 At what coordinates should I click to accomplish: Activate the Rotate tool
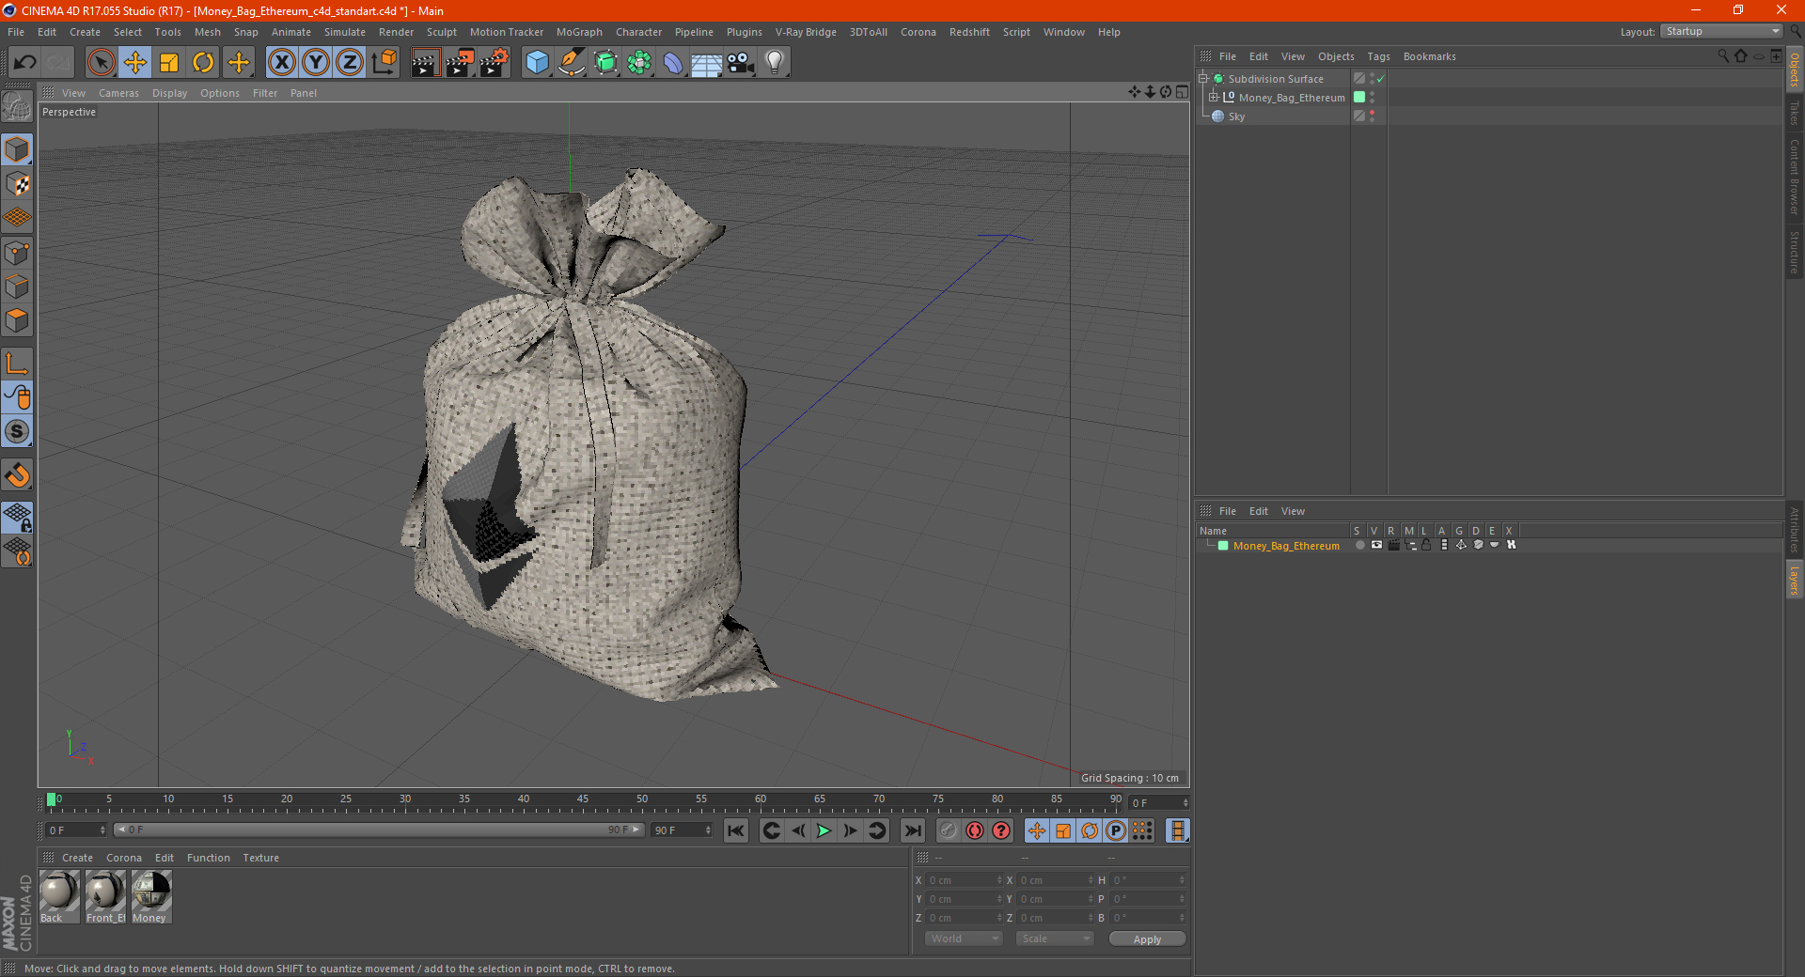pos(203,63)
